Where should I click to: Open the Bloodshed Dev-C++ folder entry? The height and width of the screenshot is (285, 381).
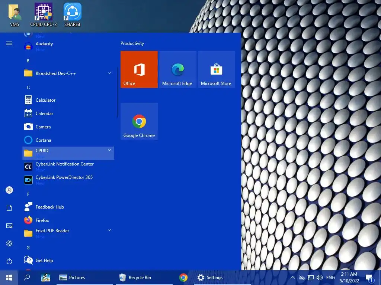click(68, 73)
